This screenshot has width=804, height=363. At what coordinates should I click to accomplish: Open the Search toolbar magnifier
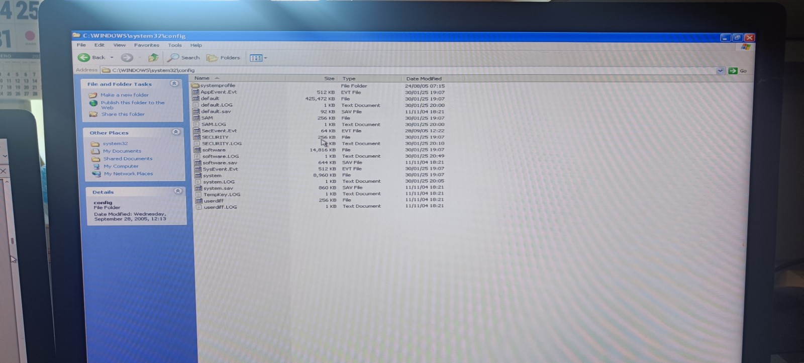(x=173, y=58)
